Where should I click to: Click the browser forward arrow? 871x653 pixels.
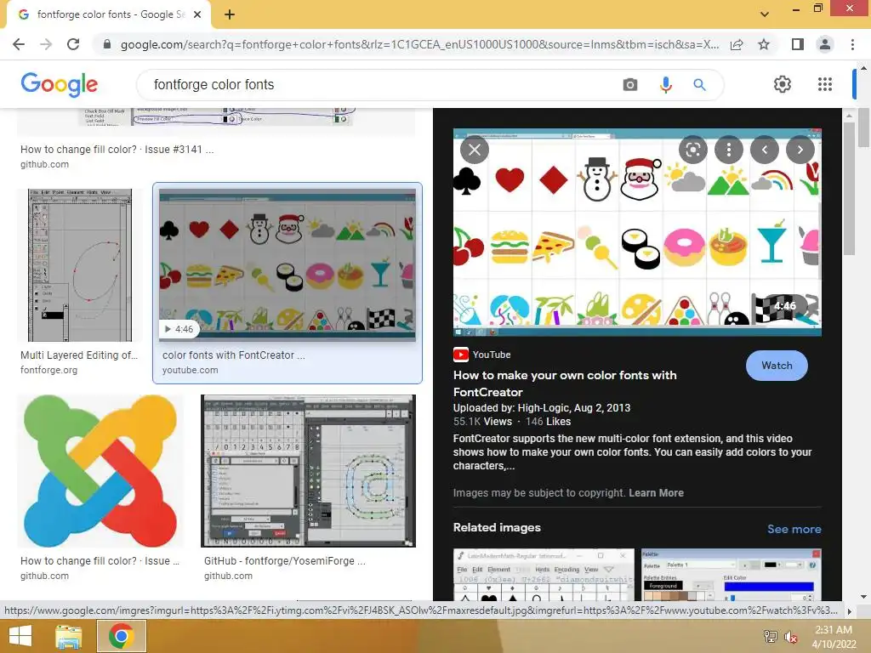[x=46, y=44]
